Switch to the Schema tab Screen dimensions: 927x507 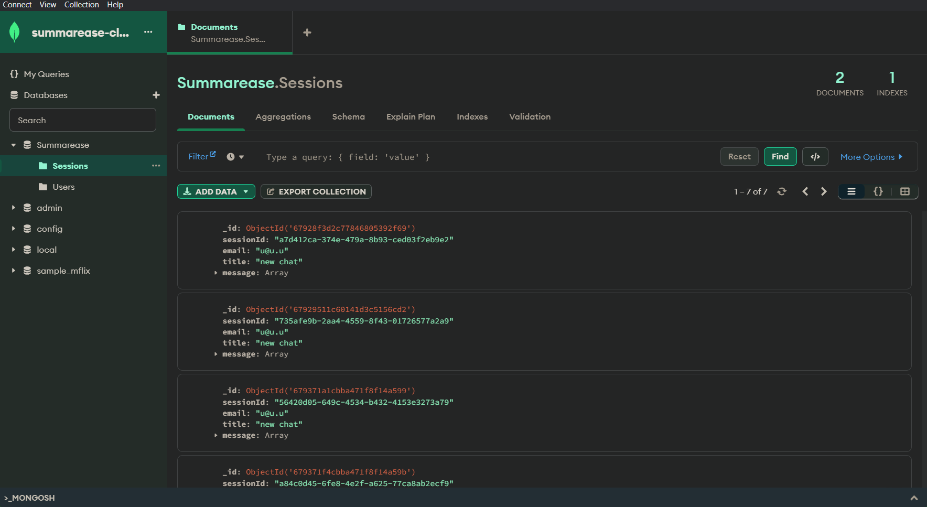349,117
